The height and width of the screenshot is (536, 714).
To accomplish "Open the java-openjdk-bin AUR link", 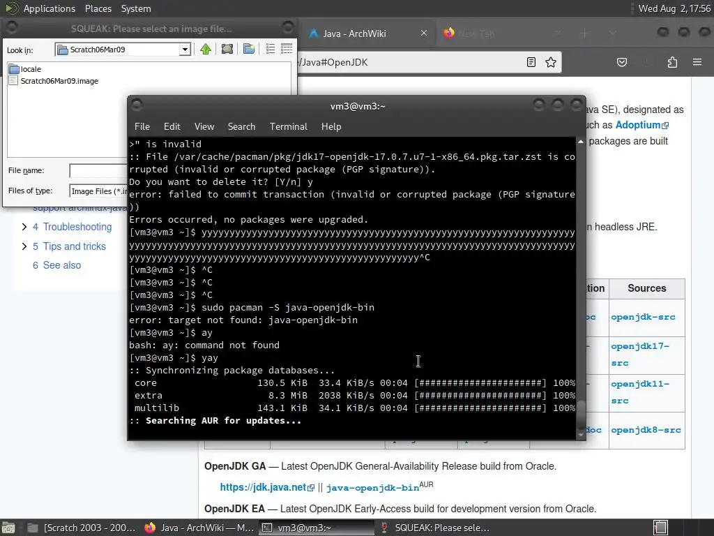I will (x=372, y=488).
